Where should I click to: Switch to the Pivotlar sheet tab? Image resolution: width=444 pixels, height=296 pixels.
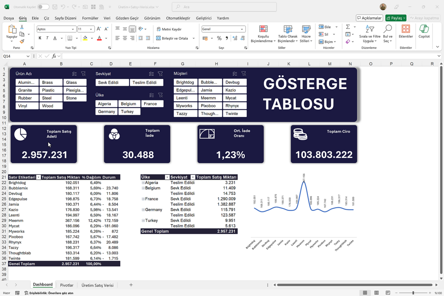pyautogui.click(x=67, y=285)
